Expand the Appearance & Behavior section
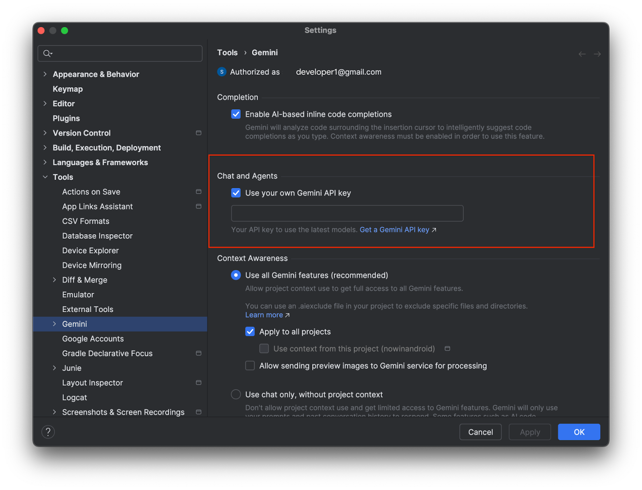The width and height of the screenshot is (642, 490). pos(45,74)
